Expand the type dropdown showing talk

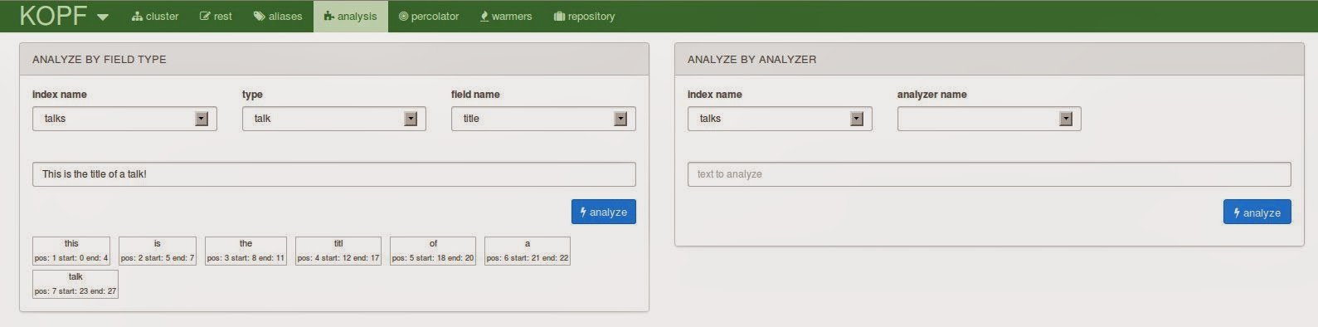[x=334, y=119]
